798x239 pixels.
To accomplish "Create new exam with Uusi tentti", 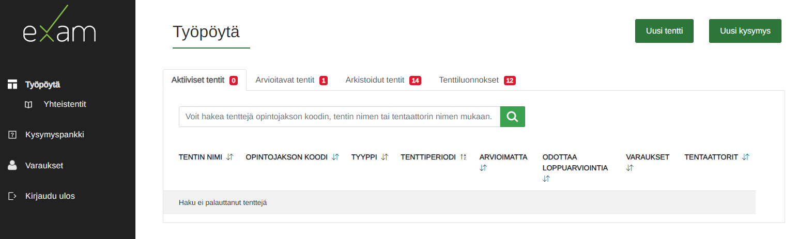I will pyautogui.click(x=664, y=31).
